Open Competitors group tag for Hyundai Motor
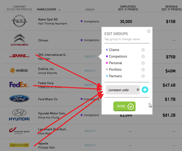This screenshot has width=182, height=151. click(x=90, y=115)
